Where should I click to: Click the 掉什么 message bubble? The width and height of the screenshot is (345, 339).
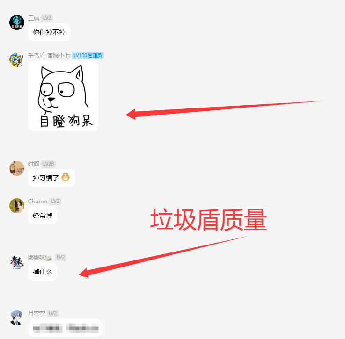[43, 272]
